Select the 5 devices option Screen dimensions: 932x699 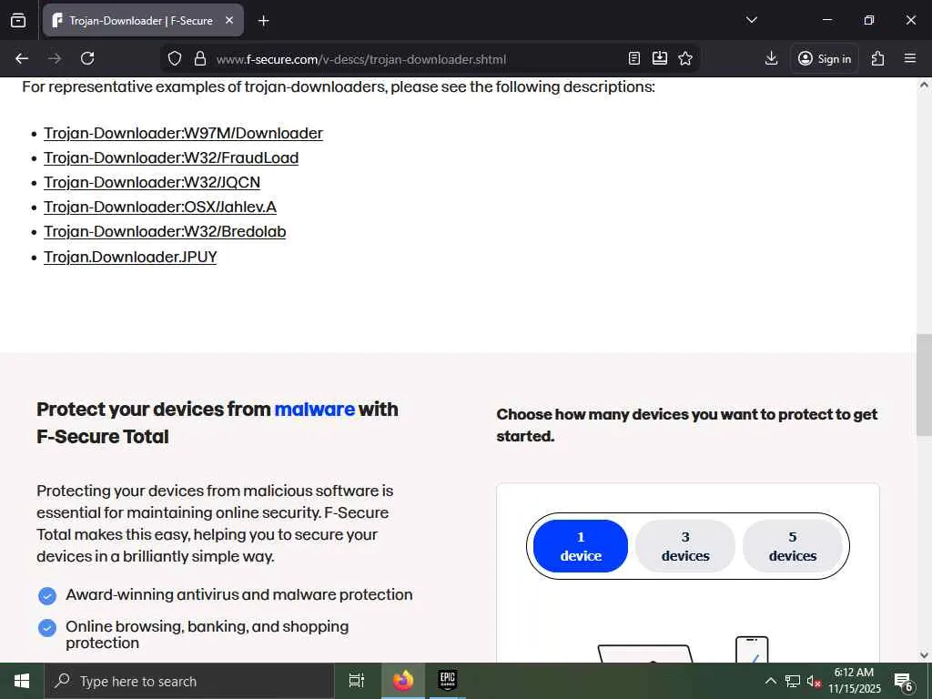click(793, 546)
